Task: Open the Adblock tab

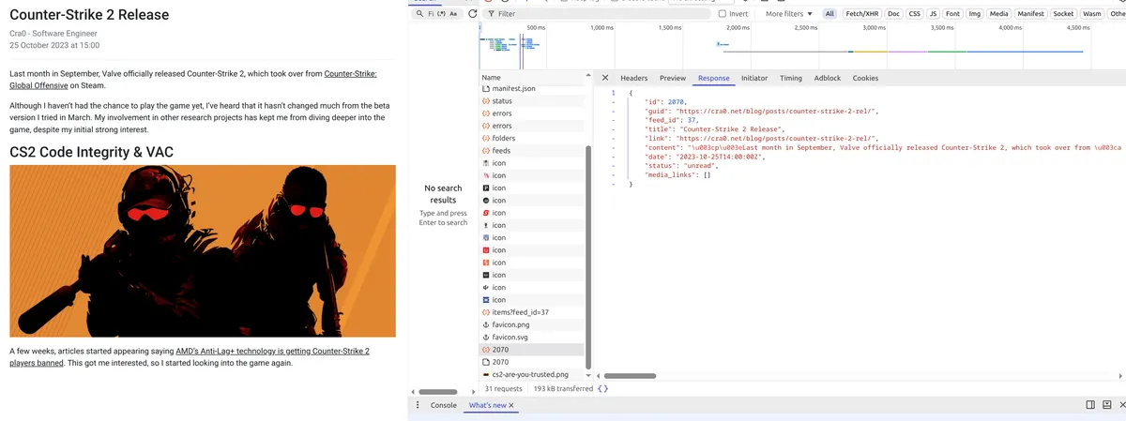Action: 828,79
